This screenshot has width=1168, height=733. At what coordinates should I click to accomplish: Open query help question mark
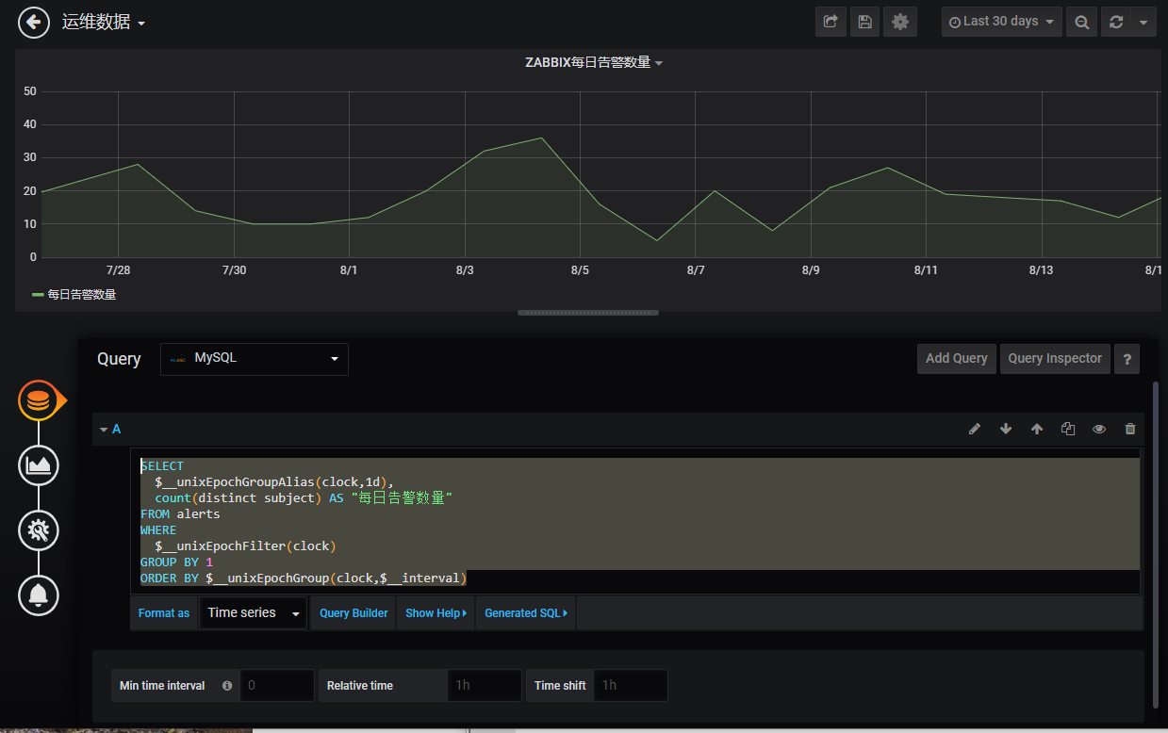pyautogui.click(x=1127, y=359)
